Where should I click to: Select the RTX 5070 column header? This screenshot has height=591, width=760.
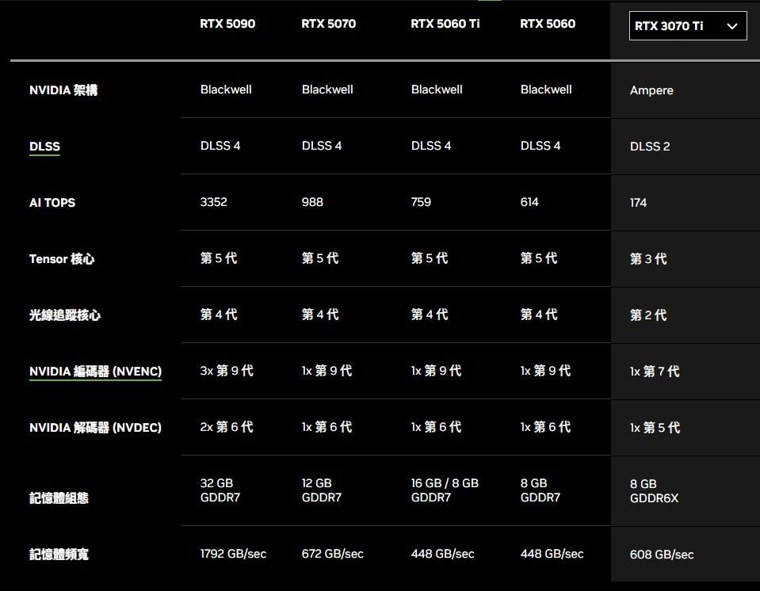pos(329,24)
